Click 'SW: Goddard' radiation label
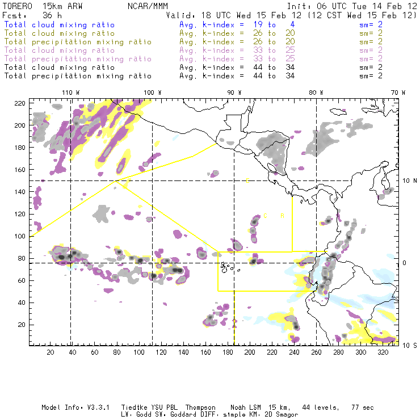Viewport: 420px width, 420px height. coord(176,415)
